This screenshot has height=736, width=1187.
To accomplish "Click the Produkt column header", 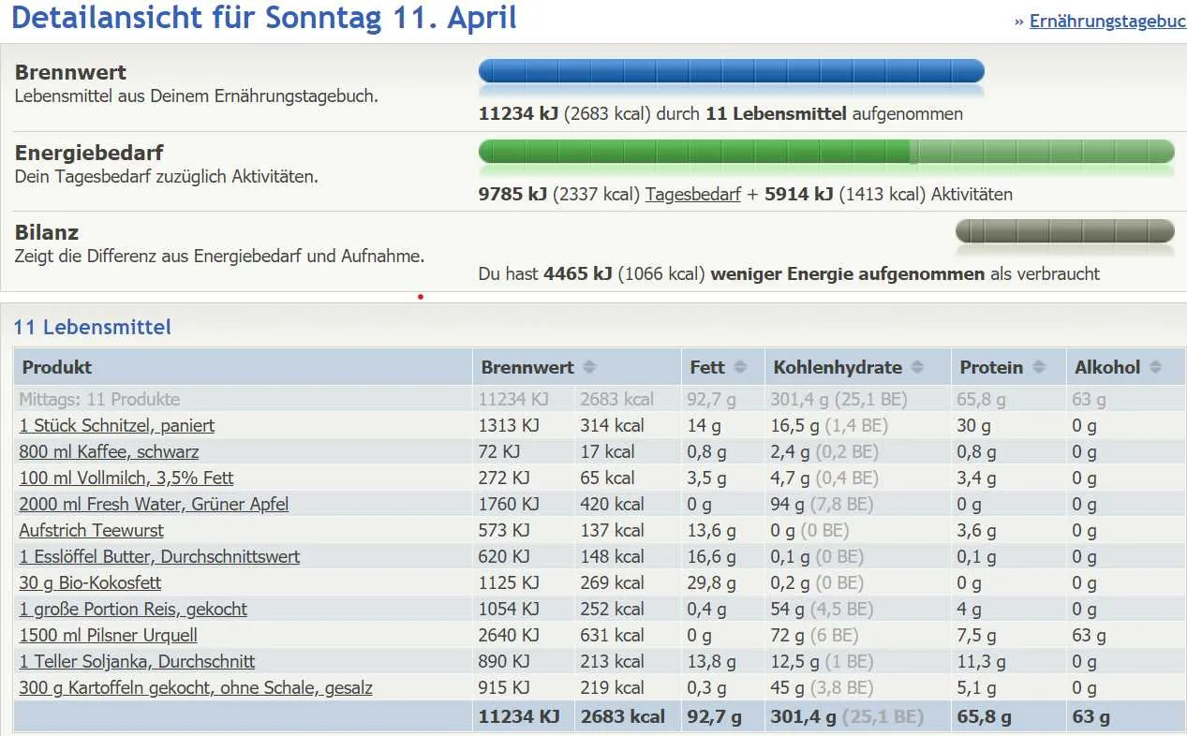I will click(244, 367).
